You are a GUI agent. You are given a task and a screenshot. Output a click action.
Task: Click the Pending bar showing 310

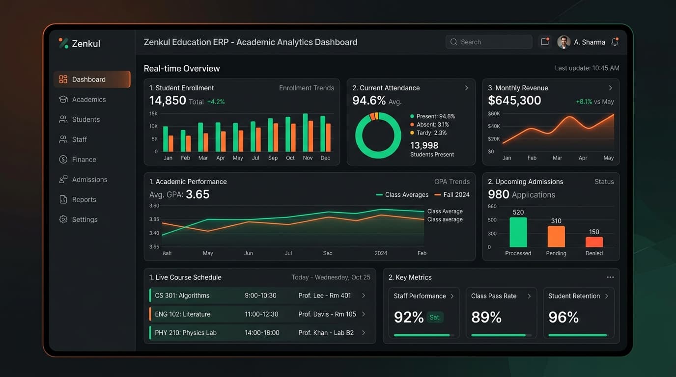tap(556, 237)
